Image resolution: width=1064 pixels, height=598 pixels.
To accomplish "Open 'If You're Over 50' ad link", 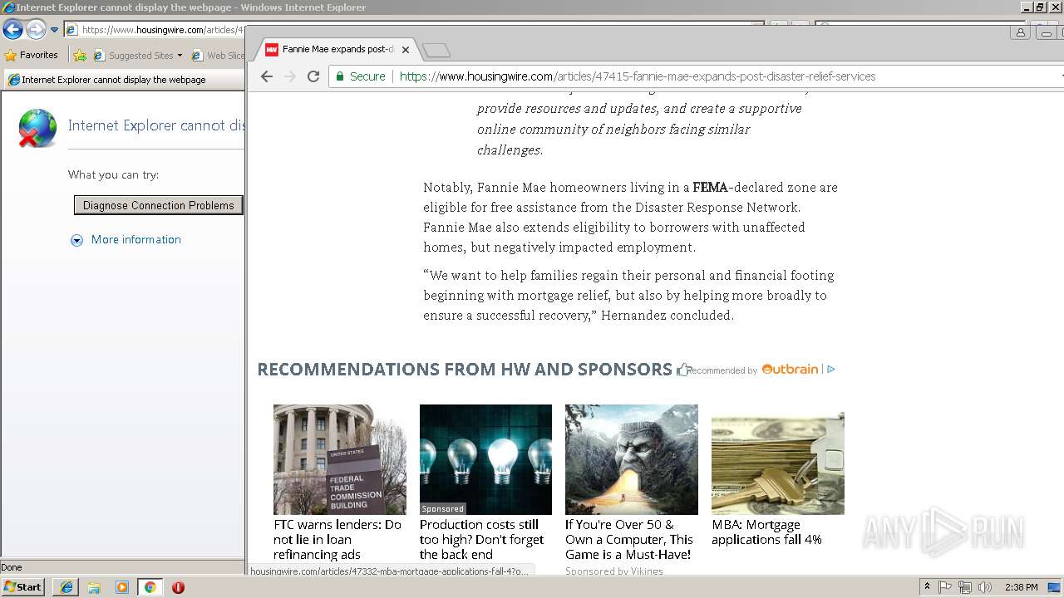I will (x=629, y=540).
